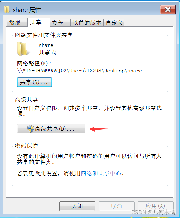Open the 网络和共享中心 link
Viewport: 180px width, 218px height.
(x=101, y=174)
